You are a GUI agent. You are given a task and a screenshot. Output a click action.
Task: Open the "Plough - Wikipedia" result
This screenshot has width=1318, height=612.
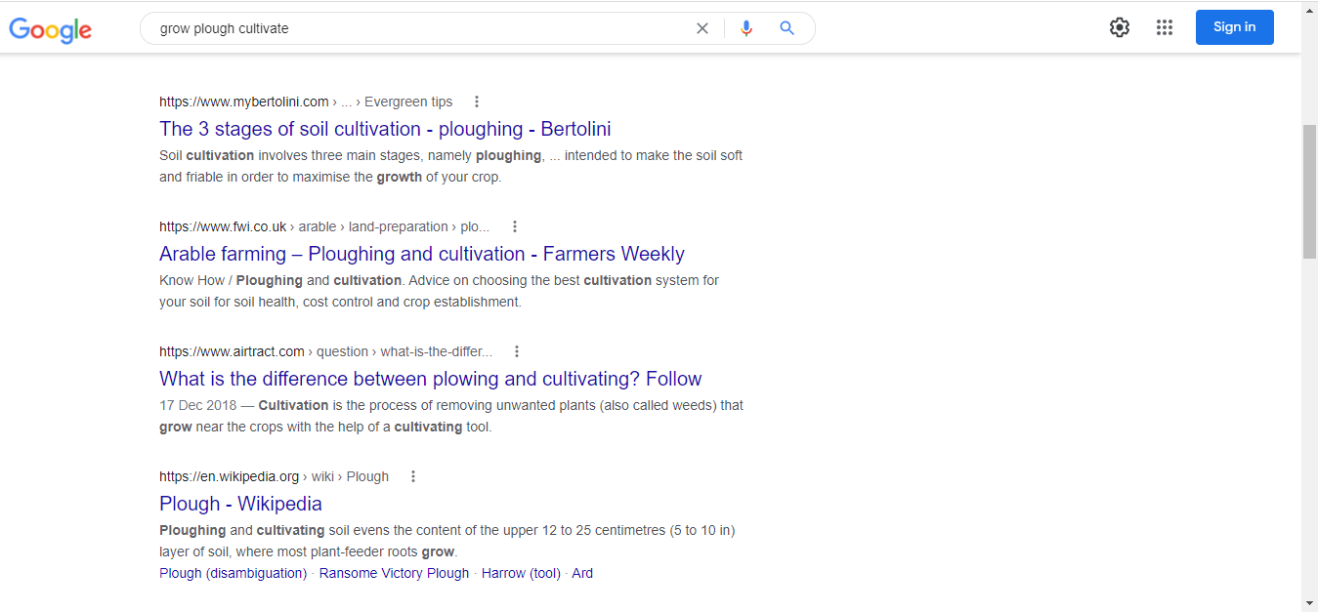[240, 504]
